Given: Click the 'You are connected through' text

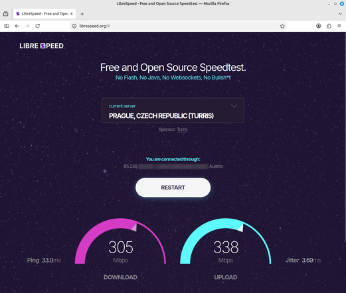Looking at the screenshot, I should pyautogui.click(x=173, y=159).
